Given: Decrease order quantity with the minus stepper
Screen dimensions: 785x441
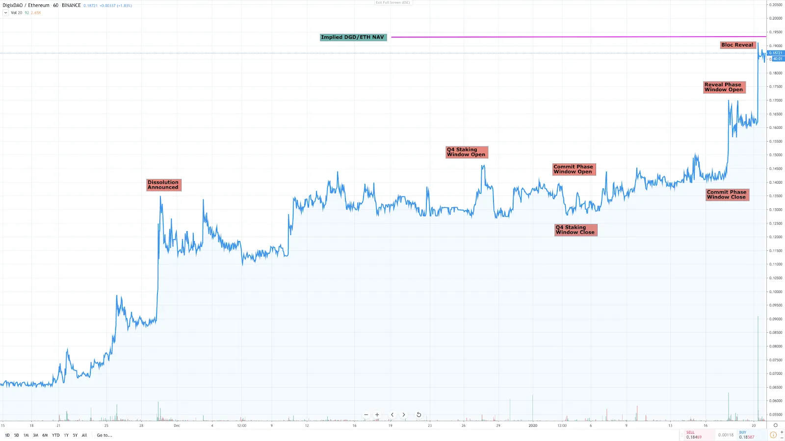Looking at the screenshot, I should pos(782,438).
